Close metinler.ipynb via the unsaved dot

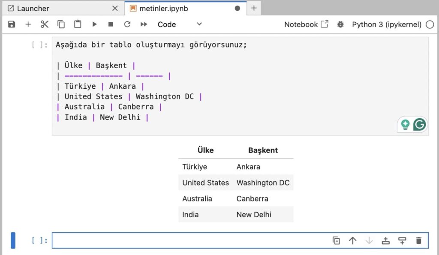click(x=238, y=9)
